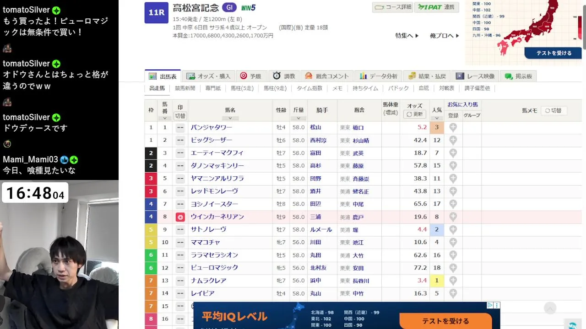Screen dimensions: 586x329
Task: Open the 予想 tab
Action: (x=250, y=76)
